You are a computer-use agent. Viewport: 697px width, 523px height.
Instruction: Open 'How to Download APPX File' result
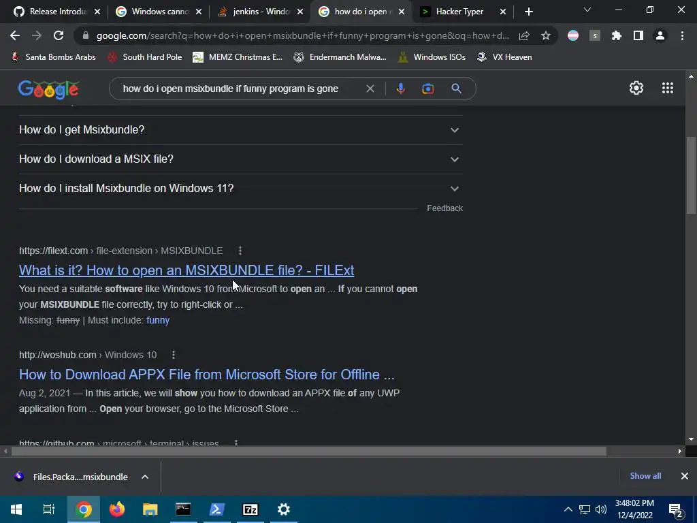click(x=207, y=375)
